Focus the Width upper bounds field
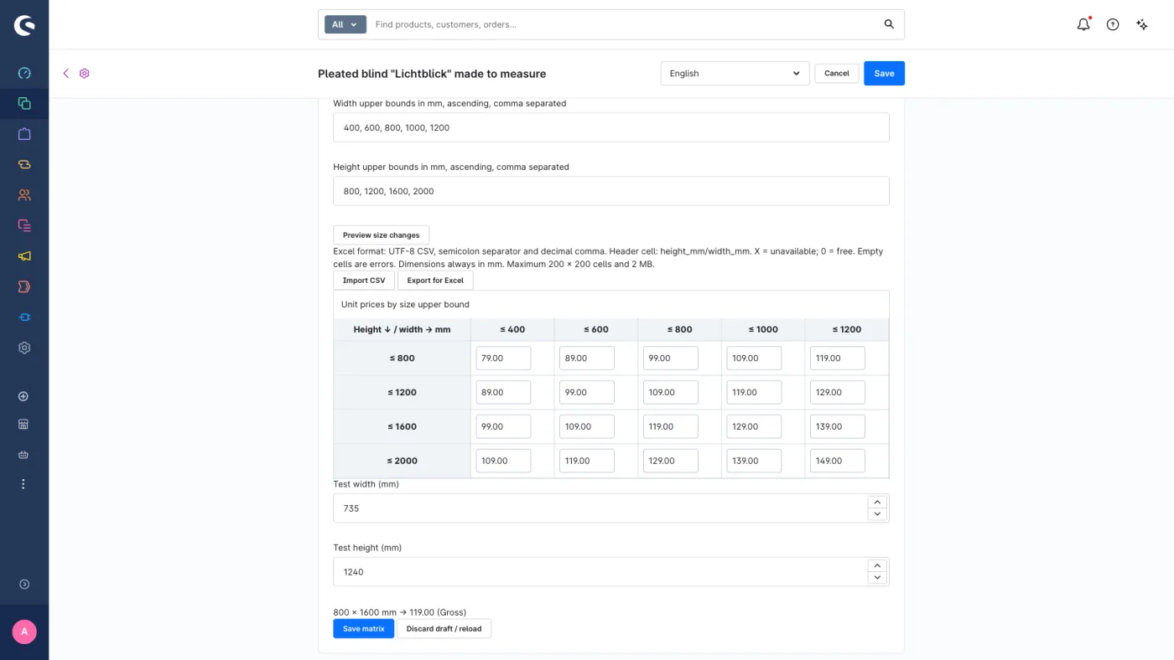Screen dimensions: 1174x660 [x=611, y=127]
